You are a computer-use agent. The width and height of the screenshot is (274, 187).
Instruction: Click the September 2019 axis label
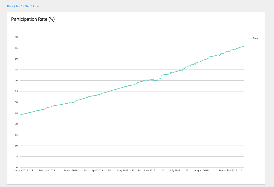228,171
